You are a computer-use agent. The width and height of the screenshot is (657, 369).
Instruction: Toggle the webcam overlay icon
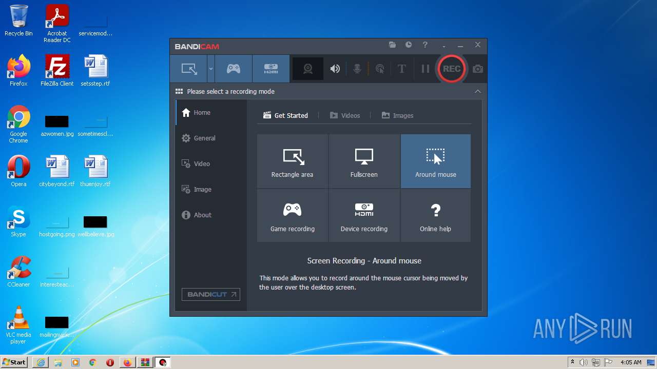[x=308, y=69]
